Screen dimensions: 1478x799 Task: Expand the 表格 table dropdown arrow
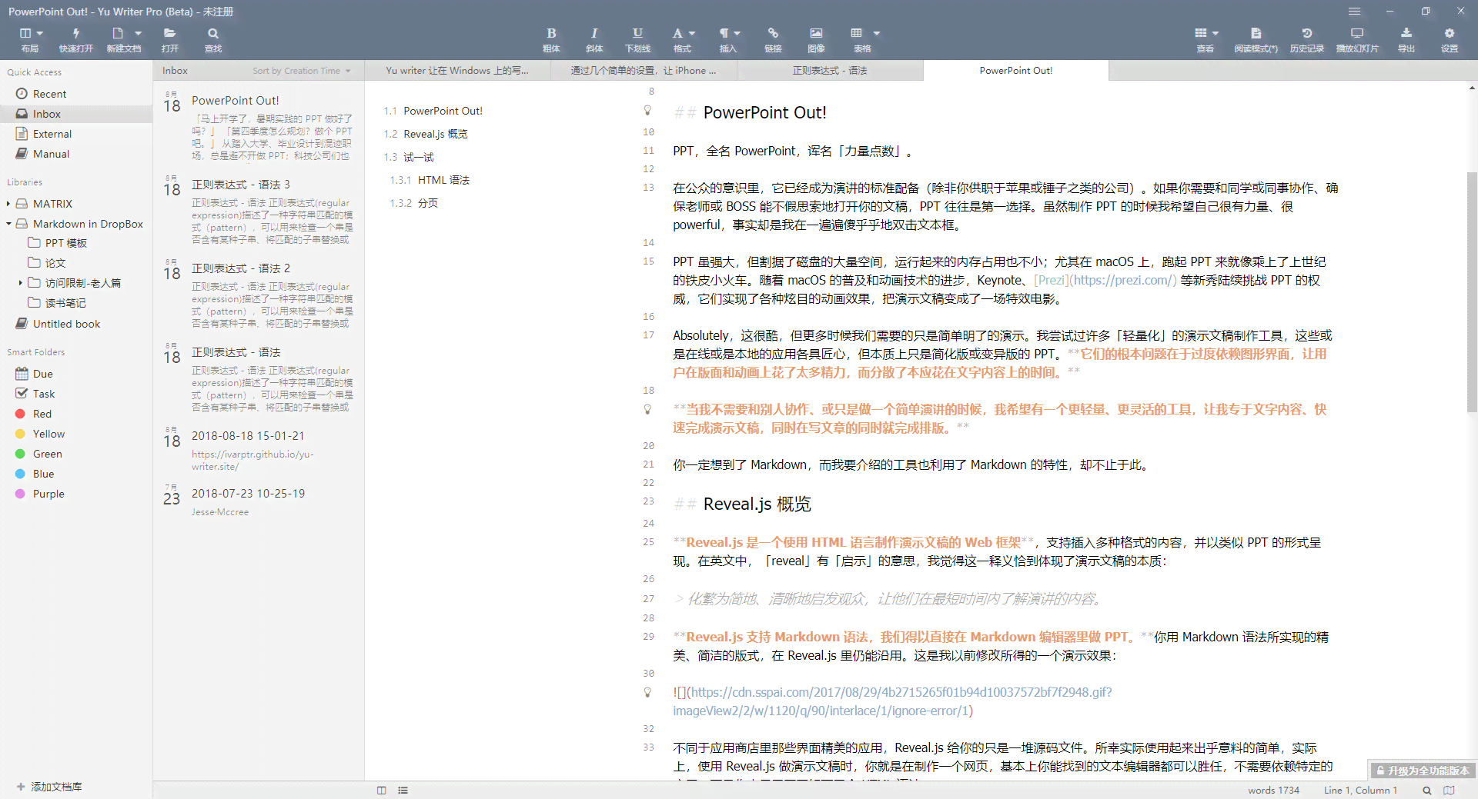pos(877,34)
